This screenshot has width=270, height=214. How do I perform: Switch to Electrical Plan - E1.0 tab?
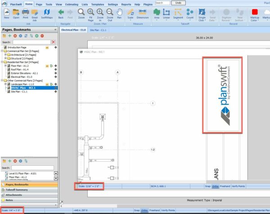tap(73, 30)
